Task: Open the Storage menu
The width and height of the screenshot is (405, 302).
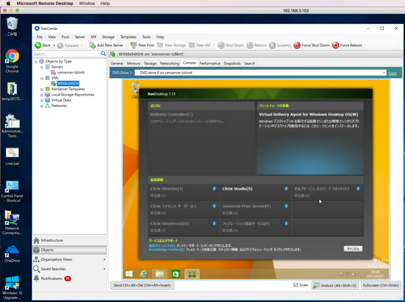Action: click(x=108, y=37)
